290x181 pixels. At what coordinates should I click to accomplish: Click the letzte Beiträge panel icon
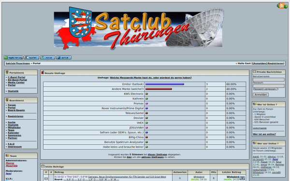coord(43,166)
